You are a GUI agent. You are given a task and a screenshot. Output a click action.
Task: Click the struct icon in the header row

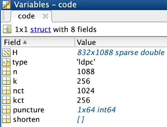[x=7, y=29]
